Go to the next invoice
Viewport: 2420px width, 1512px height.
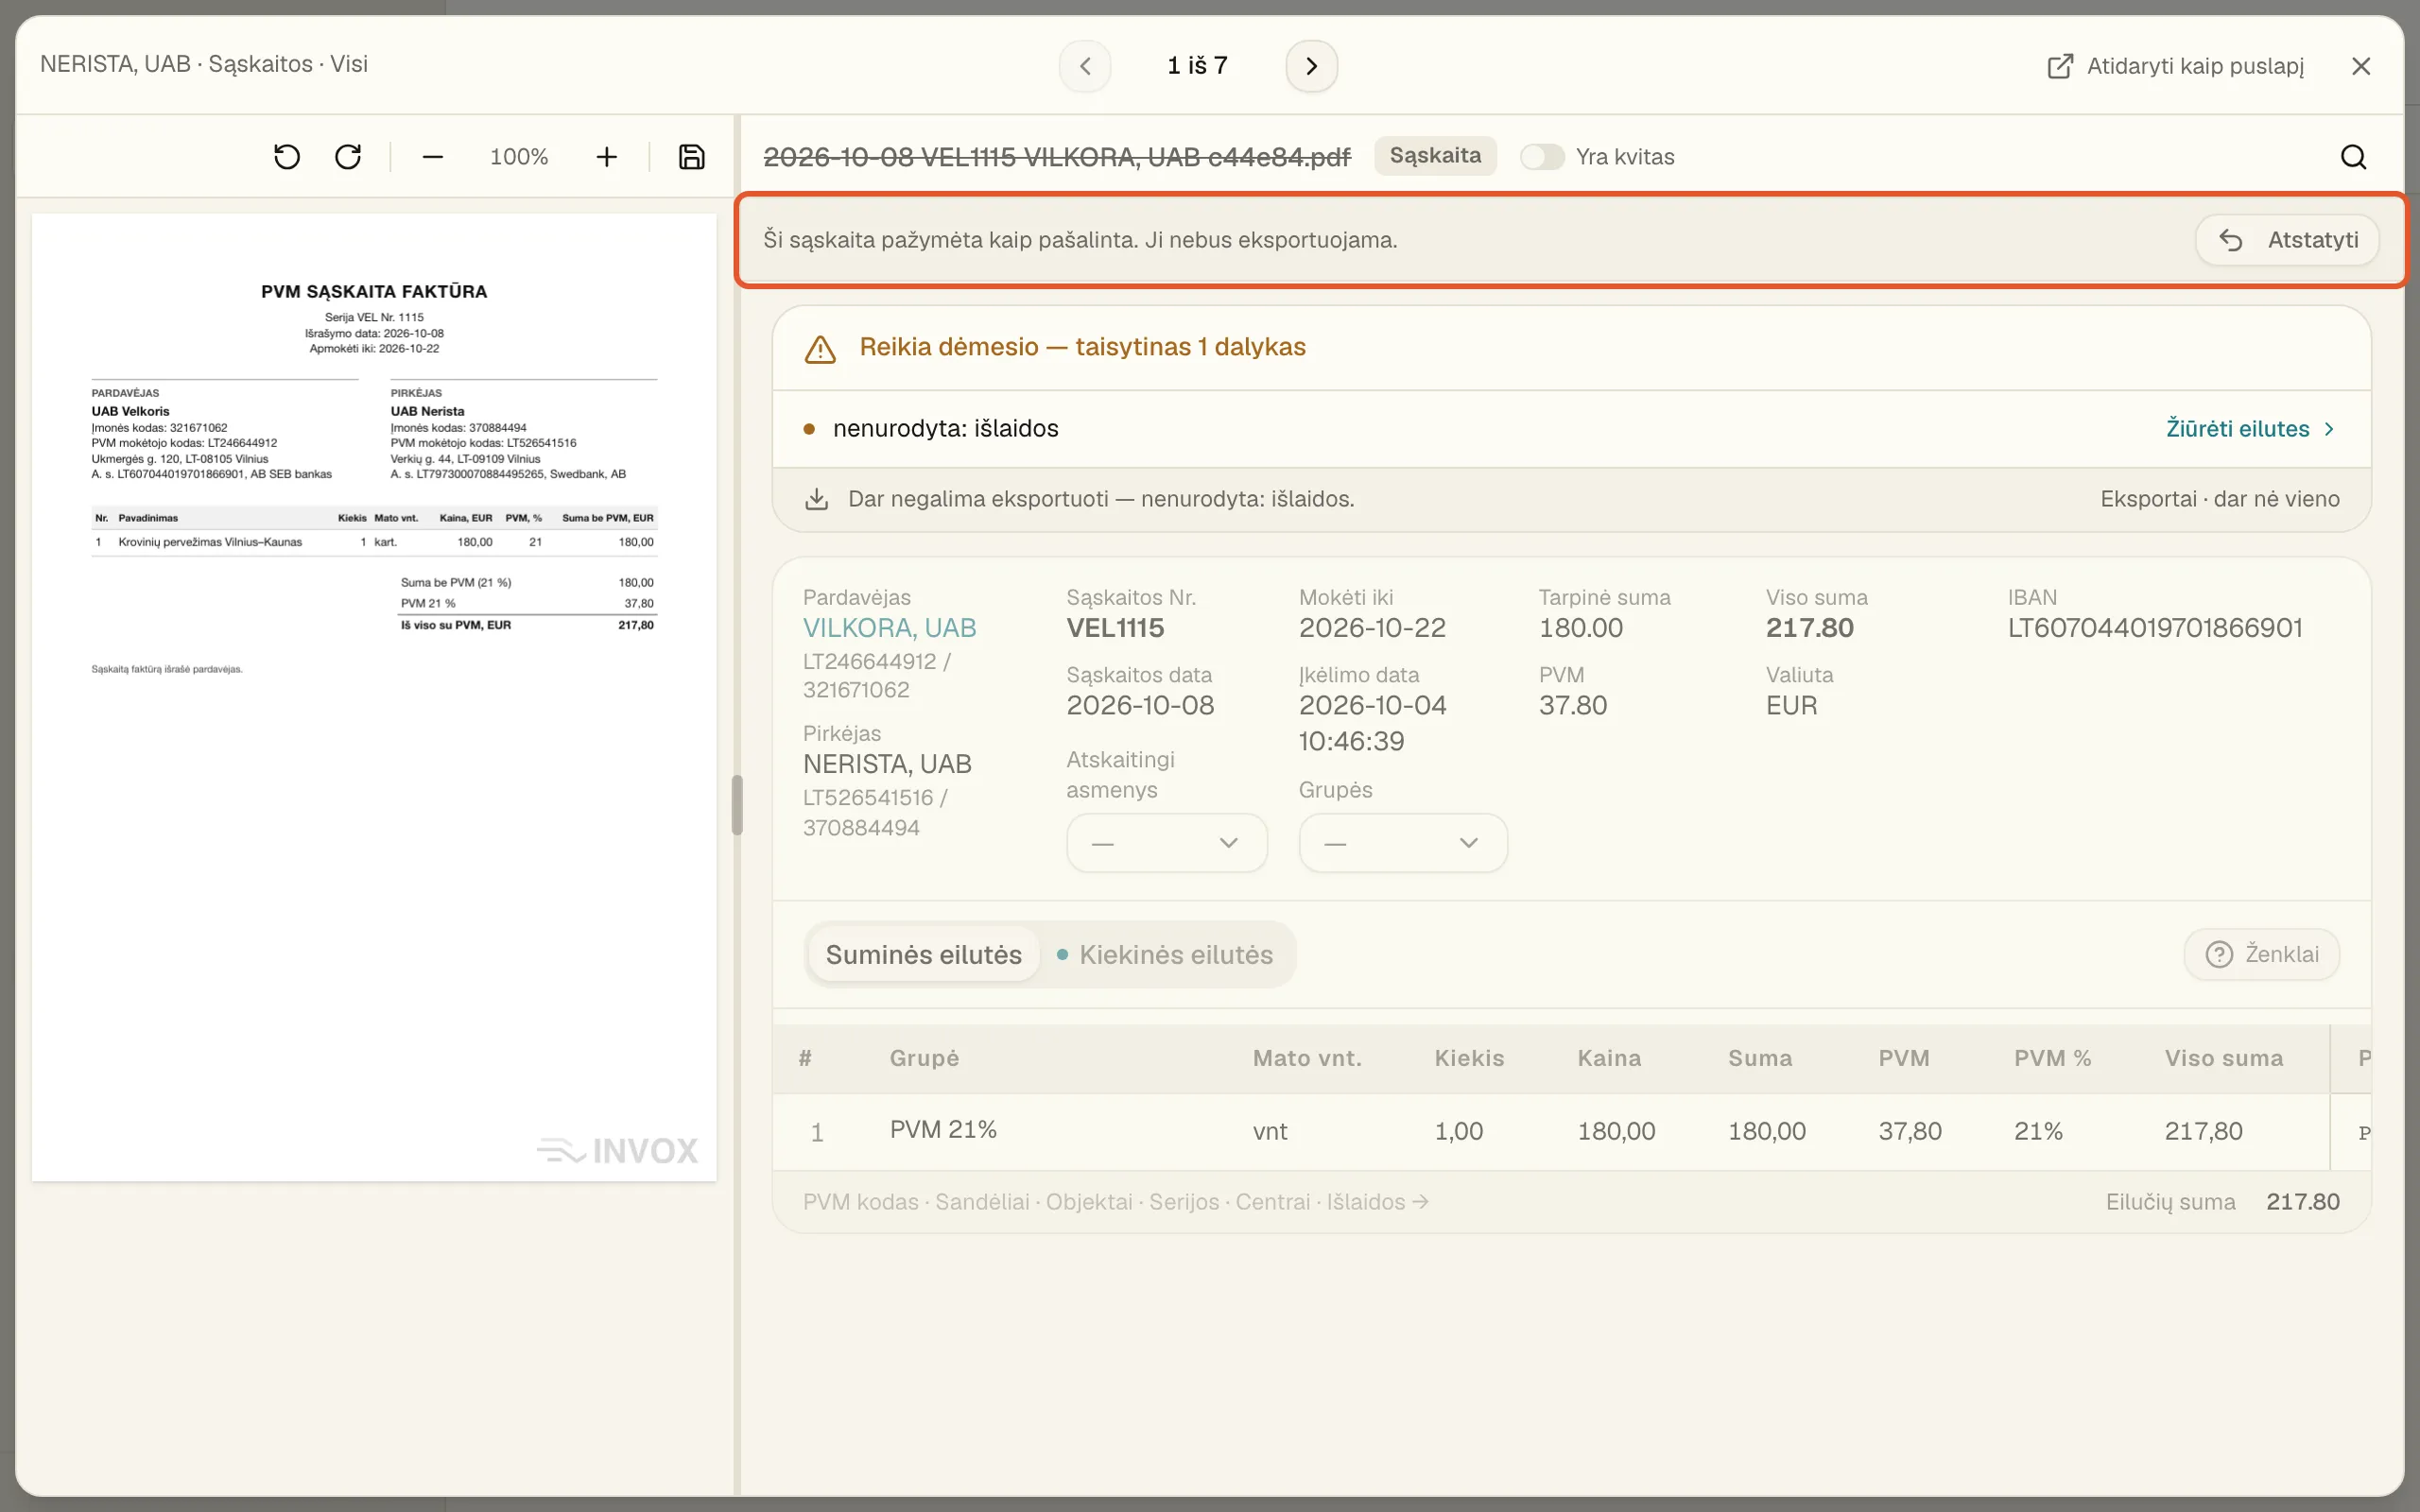click(1311, 66)
